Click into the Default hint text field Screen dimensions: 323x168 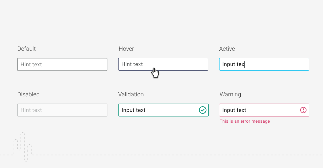click(62, 64)
